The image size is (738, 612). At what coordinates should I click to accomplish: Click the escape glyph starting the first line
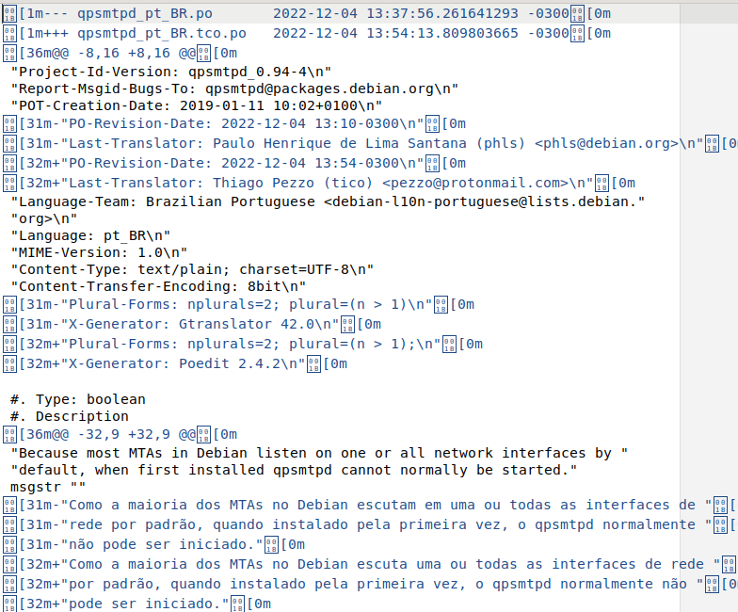click(9, 14)
